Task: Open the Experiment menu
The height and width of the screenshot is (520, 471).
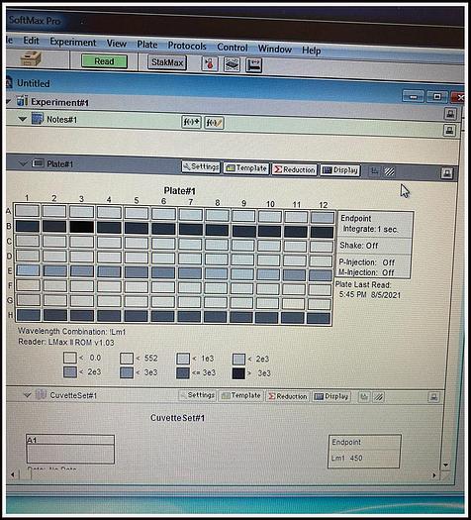Action: click(73, 43)
